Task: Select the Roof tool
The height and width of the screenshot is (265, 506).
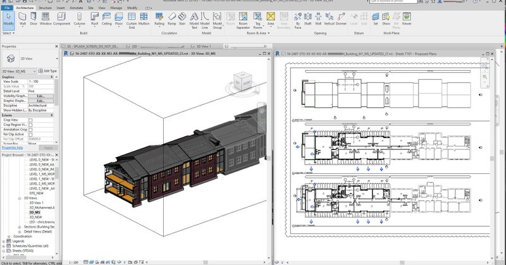Action: [x=94, y=19]
